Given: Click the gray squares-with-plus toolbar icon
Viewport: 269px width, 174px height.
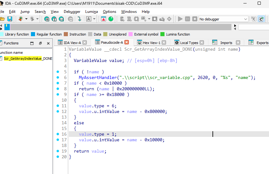Looking at the screenshot, I should tap(144, 19).
